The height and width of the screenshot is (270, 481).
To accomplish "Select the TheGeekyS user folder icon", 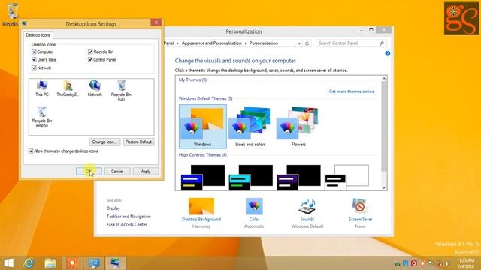I will (x=68, y=88).
